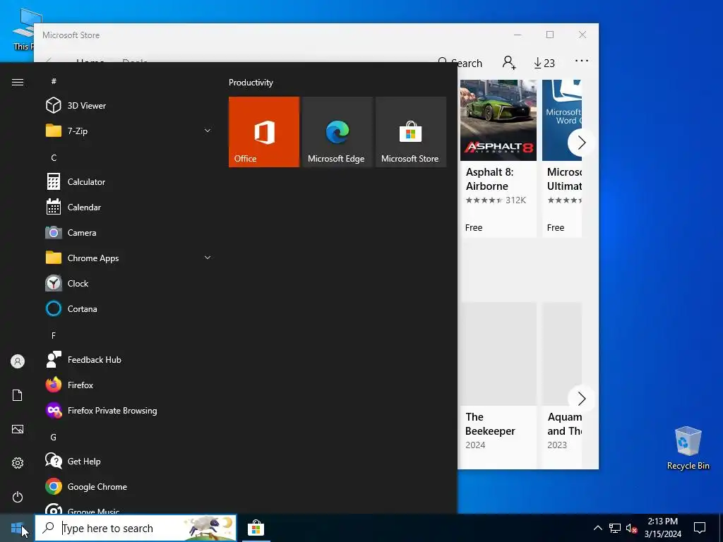Open the Asphalt 8: Airborne app card
Screen dimensions: 723x542
tap(498, 158)
